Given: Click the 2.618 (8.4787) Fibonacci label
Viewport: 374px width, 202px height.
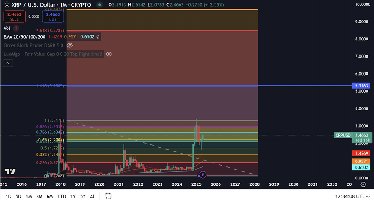Looking at the screenshot, I should 50,31.
